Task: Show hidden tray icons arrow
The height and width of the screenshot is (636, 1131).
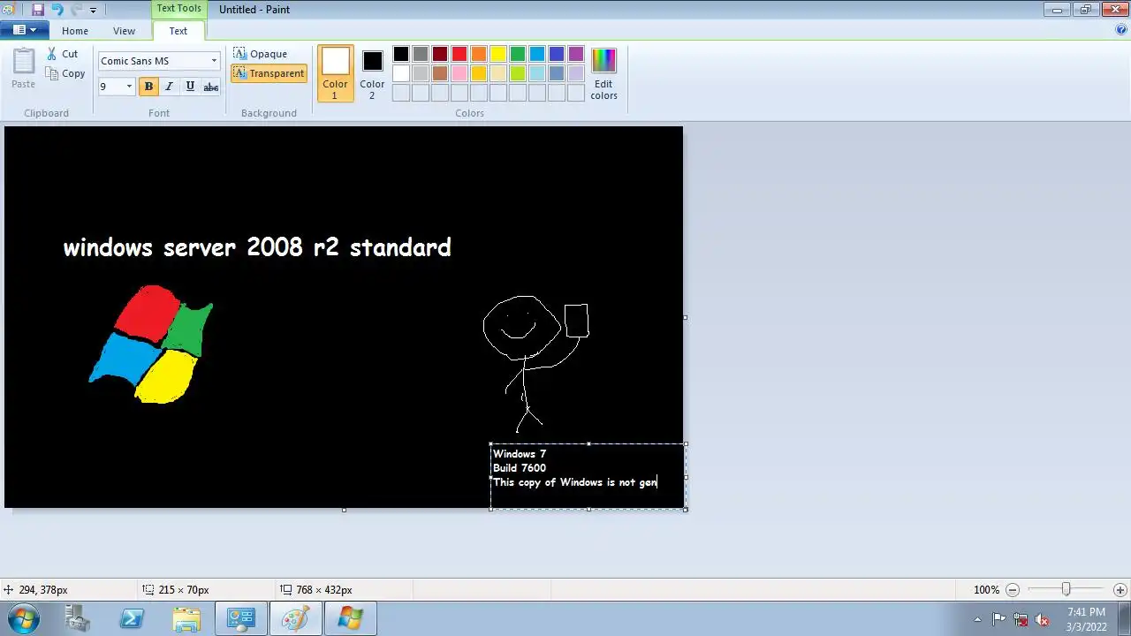Action: pos(977,619)
